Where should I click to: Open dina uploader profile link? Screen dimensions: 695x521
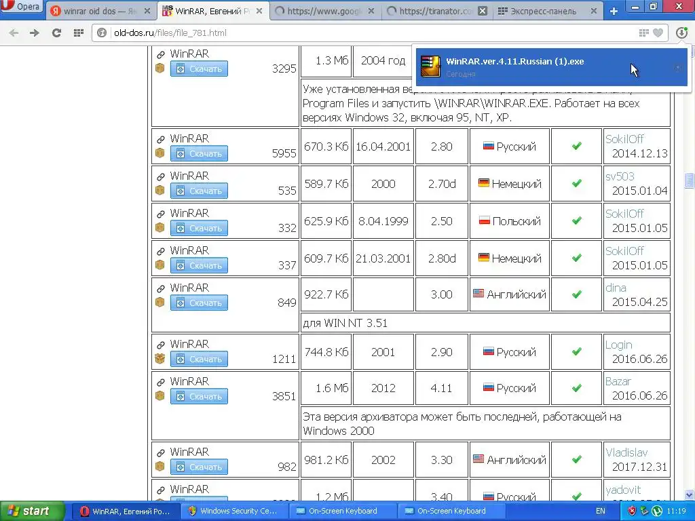(x=616, y=288)
